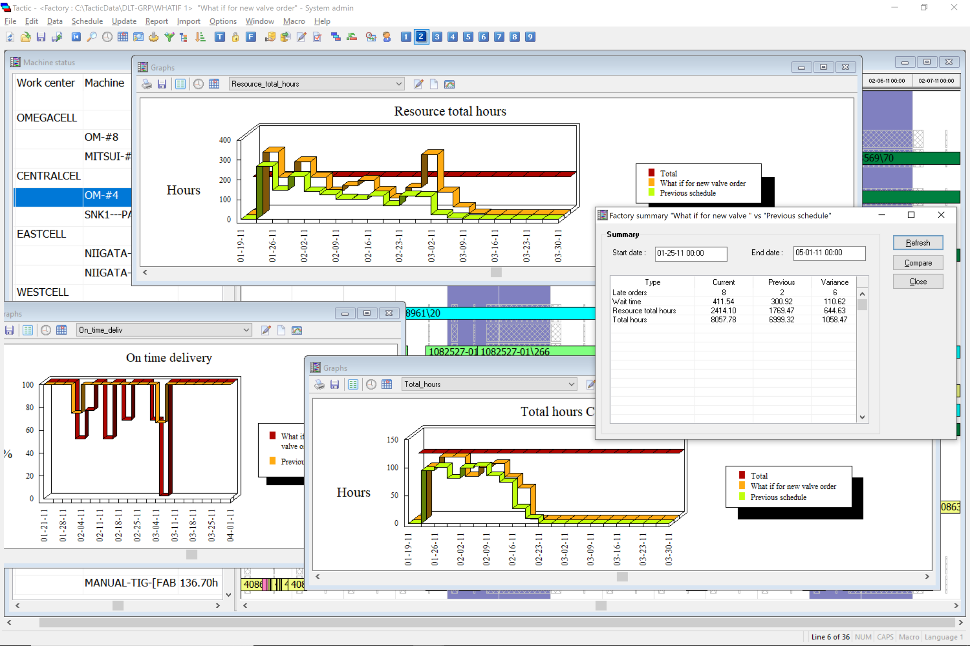Screen dimensions: 970x646
Task: Click the blue T toolbar icon
Action: [220, 37]
